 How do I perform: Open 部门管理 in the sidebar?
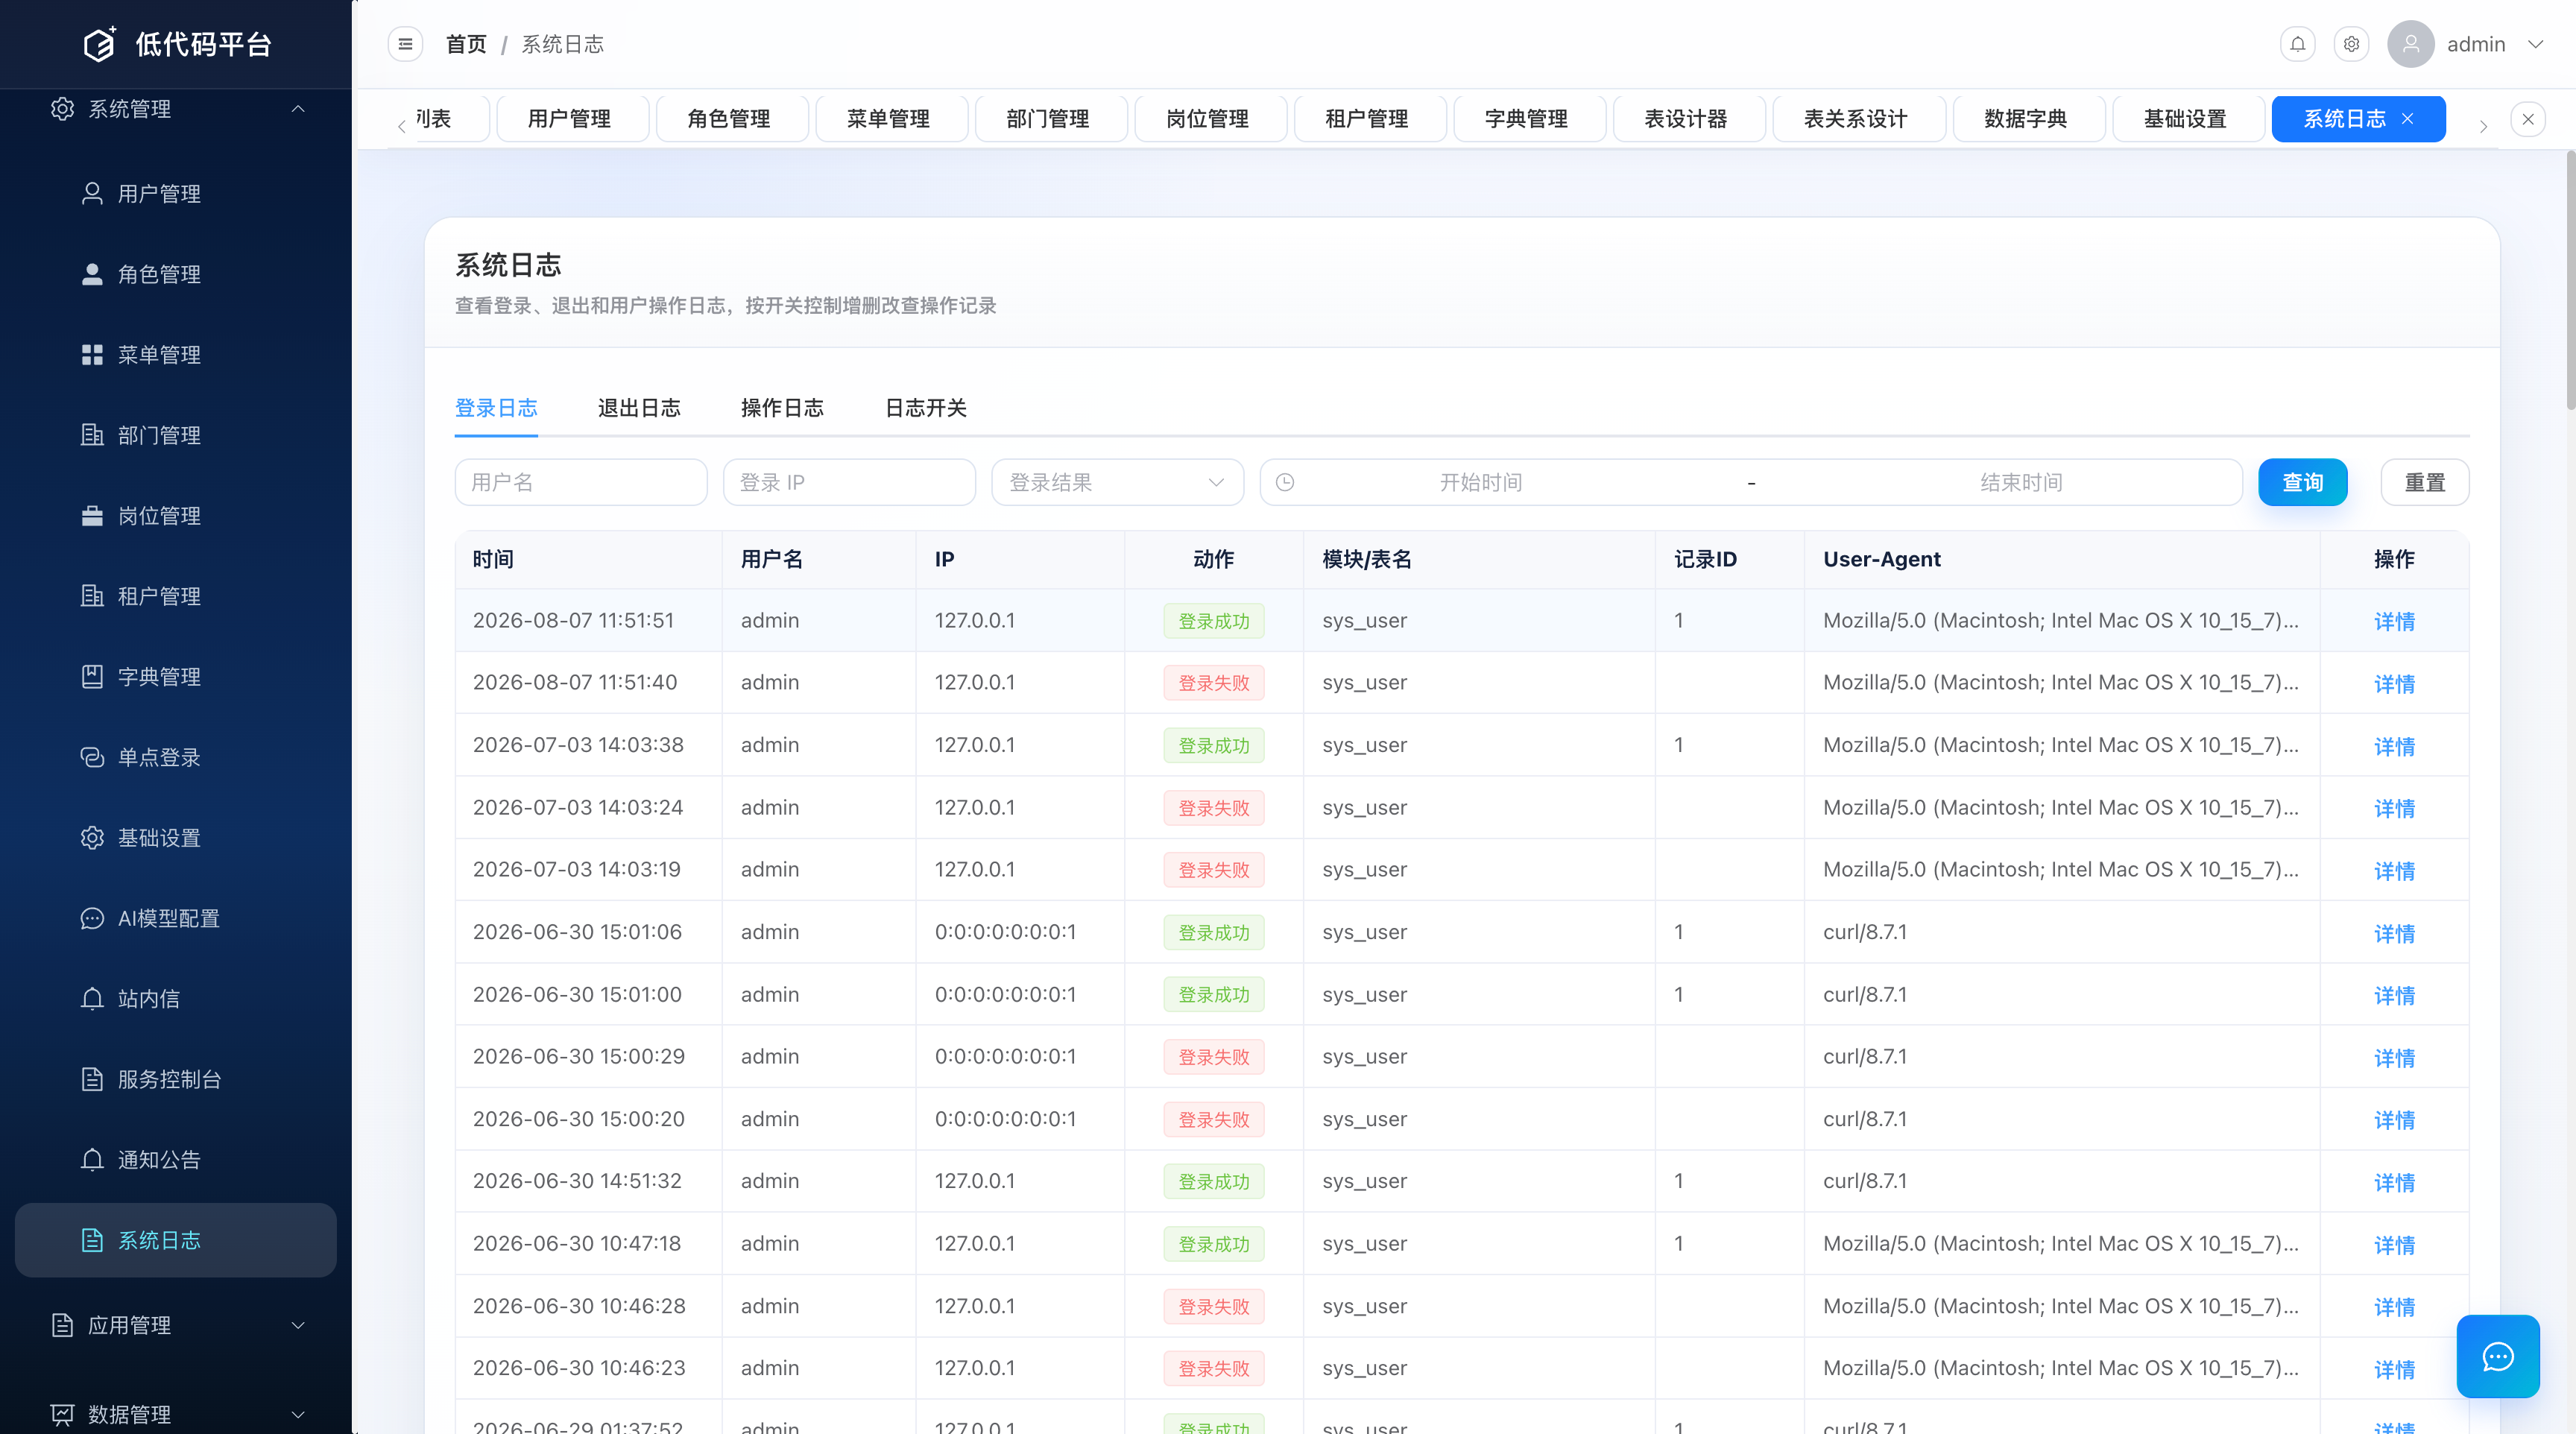tap(176, 435)
